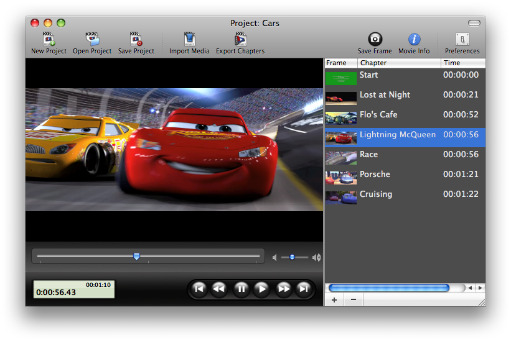Click the playback position slider thumb

coord(136,257)
